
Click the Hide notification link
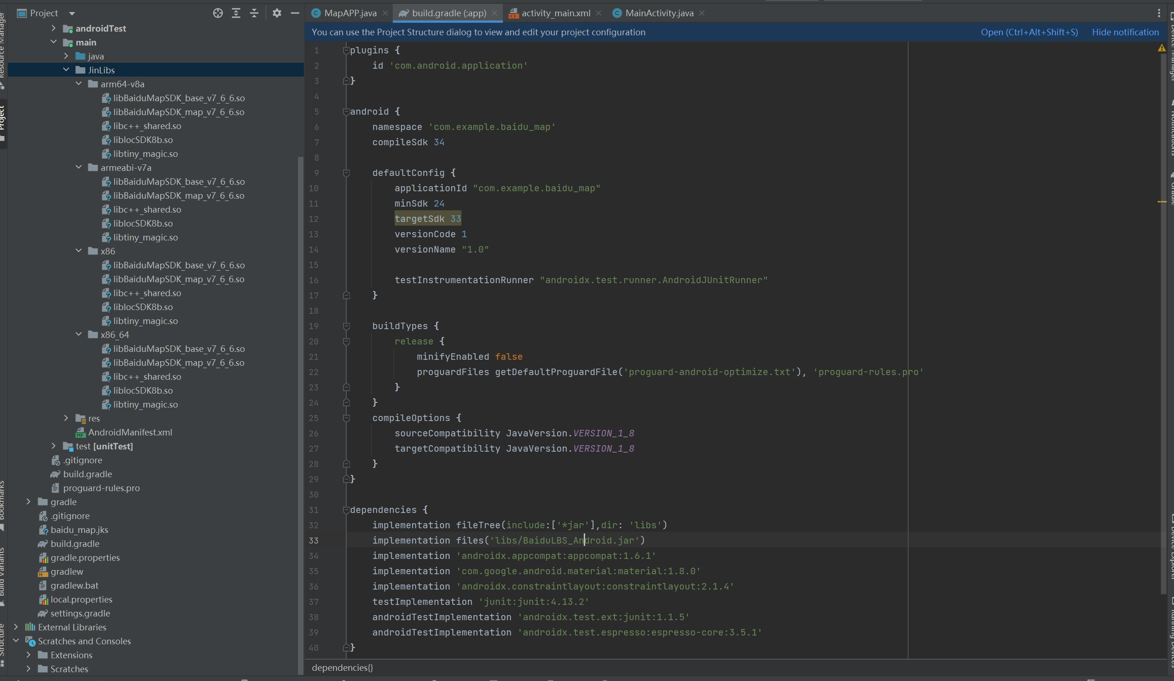(1125, 32)
